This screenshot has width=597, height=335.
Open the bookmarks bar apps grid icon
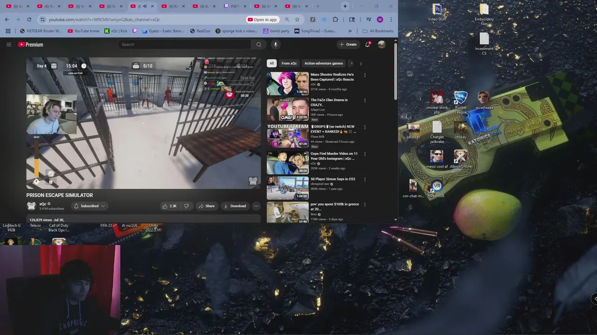(x=8, y=31)
